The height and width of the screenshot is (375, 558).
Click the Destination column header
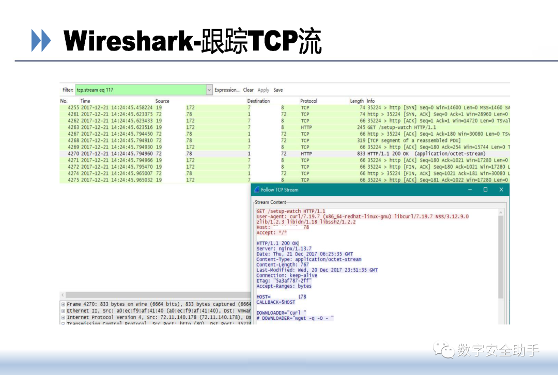(258, 101)
